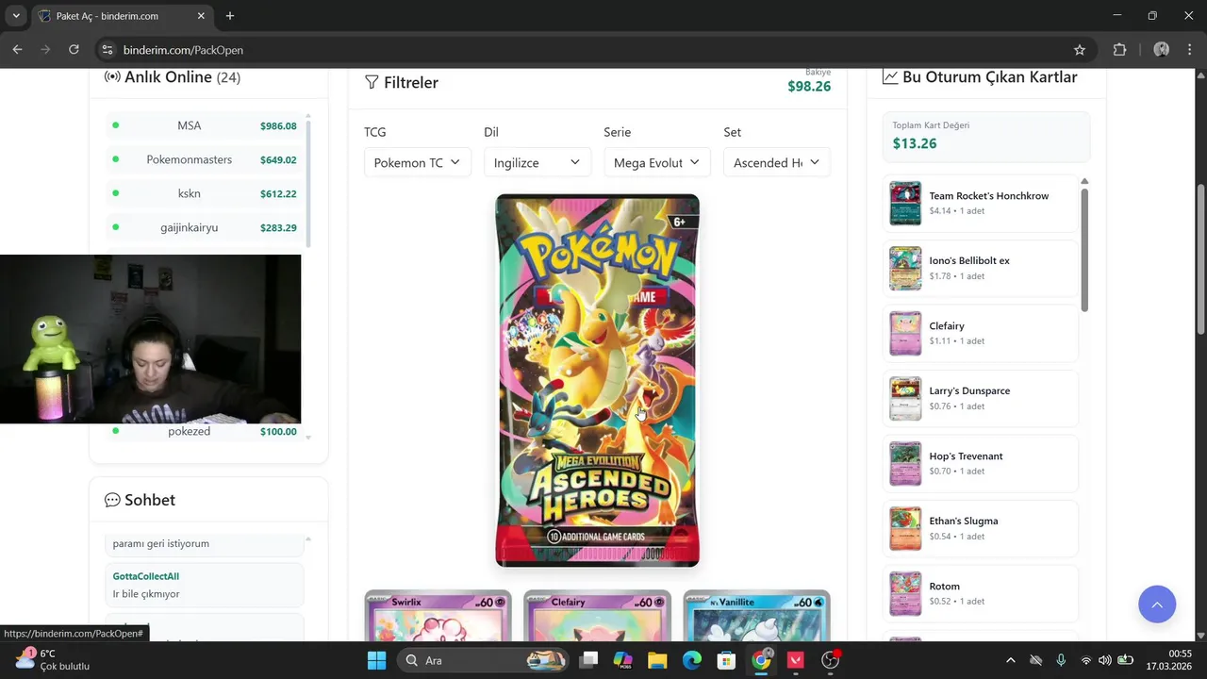
Task: Click the balance amount $98.26
Action: coord(809,87)
